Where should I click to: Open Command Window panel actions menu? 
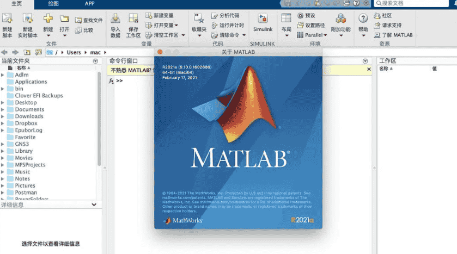coord(365,61)
